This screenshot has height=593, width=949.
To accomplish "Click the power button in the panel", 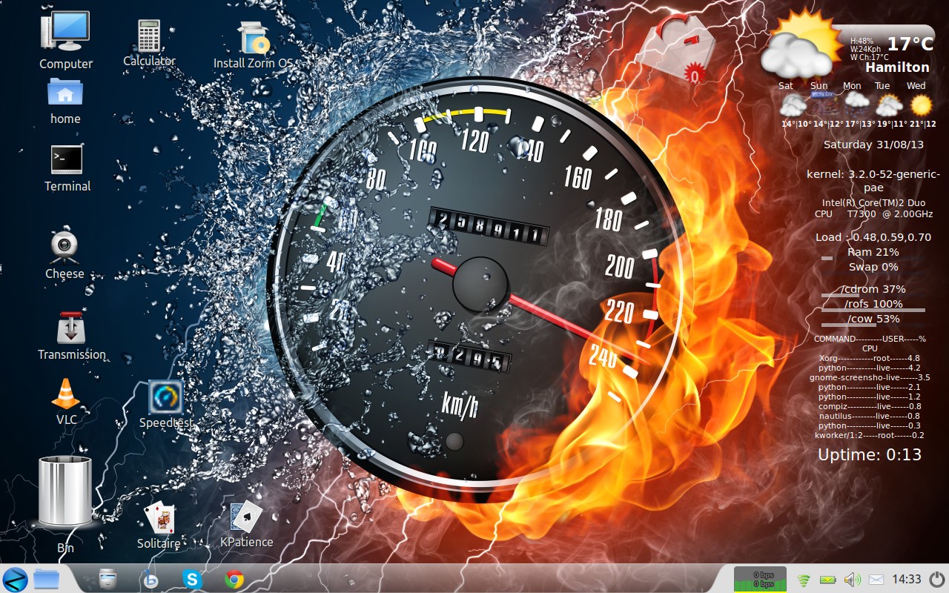I will 937,579.
